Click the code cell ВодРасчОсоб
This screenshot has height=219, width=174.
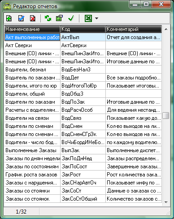pyautogui.click(x=83, y=110)
